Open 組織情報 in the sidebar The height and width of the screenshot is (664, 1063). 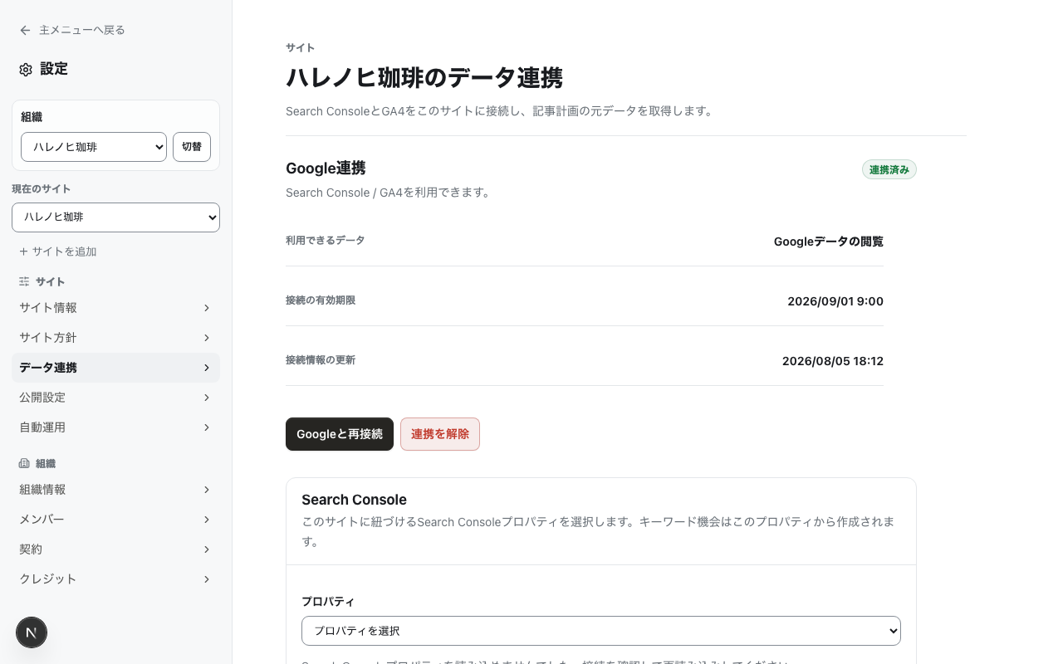[x=115, y=490]
